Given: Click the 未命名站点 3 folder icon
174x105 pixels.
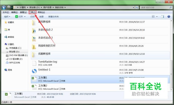Looking at the screenshot, I should (34, 39).
